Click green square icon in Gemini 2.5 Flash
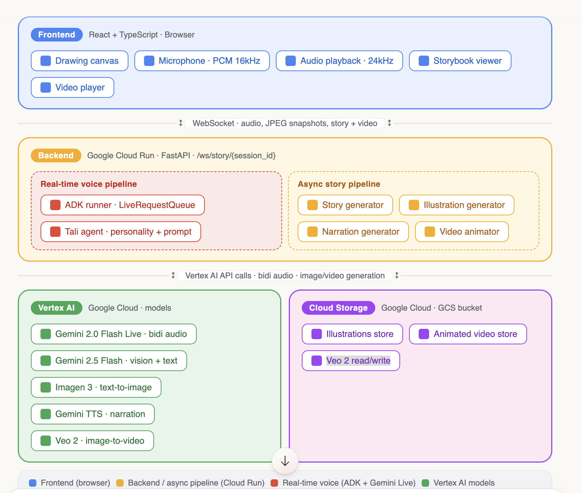 click(x=46, y=361)
